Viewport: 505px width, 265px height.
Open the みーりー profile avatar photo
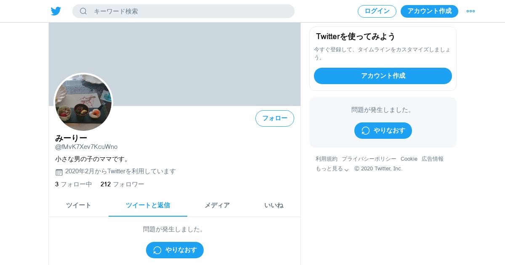pyautogui.click(x=83, y=103)
